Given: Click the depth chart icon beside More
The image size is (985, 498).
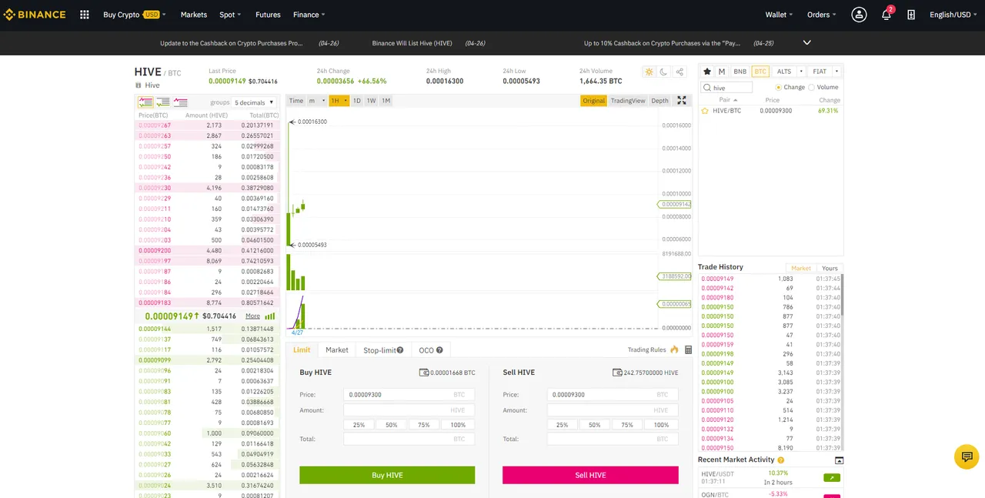Looking at the screenshot, I should tap(270, 316).
